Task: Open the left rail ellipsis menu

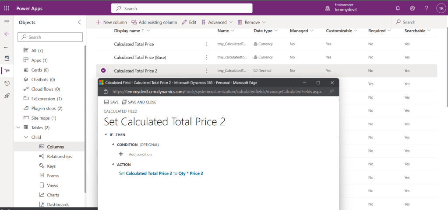Action: pyautogui.click(x=6, y=47)
